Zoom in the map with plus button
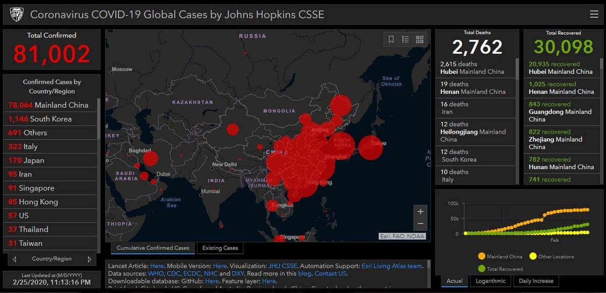 tap(421, 212)
